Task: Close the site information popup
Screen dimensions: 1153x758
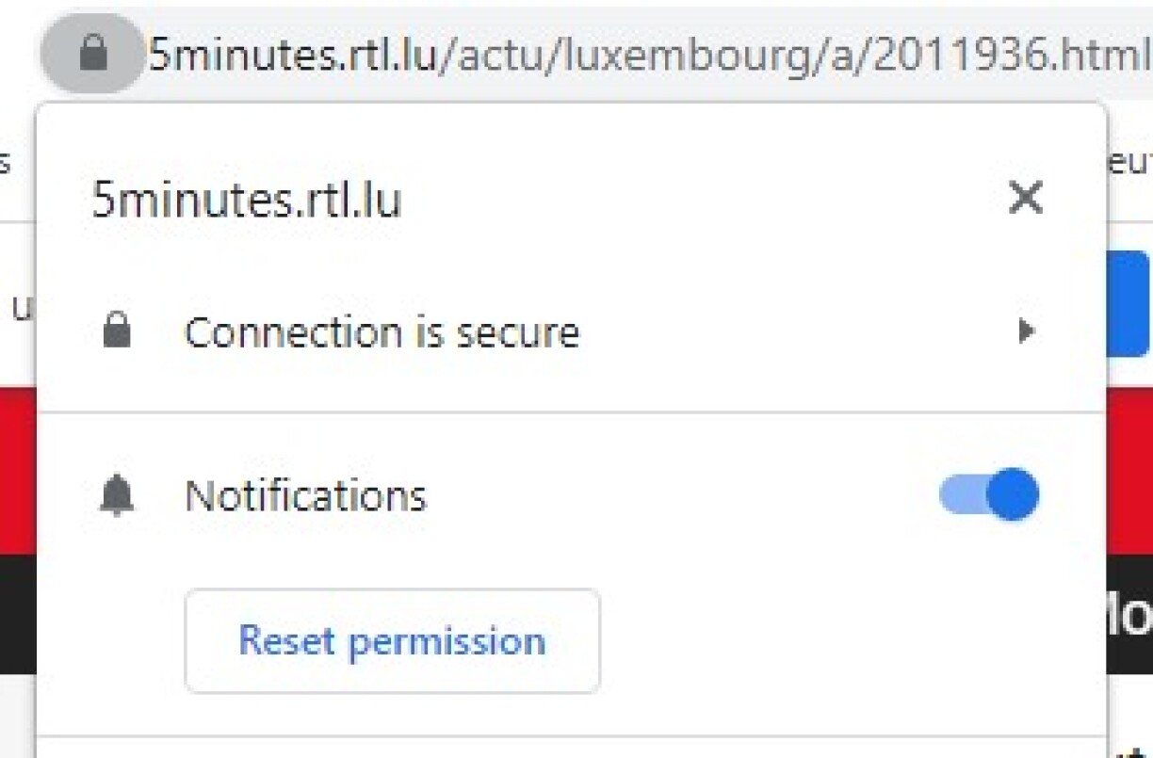Action: click(x=1025, y=198)
